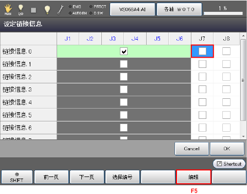Viewport: 247px width, 194px height.
Task: Go to next page with 下一页
Action: 87,177
